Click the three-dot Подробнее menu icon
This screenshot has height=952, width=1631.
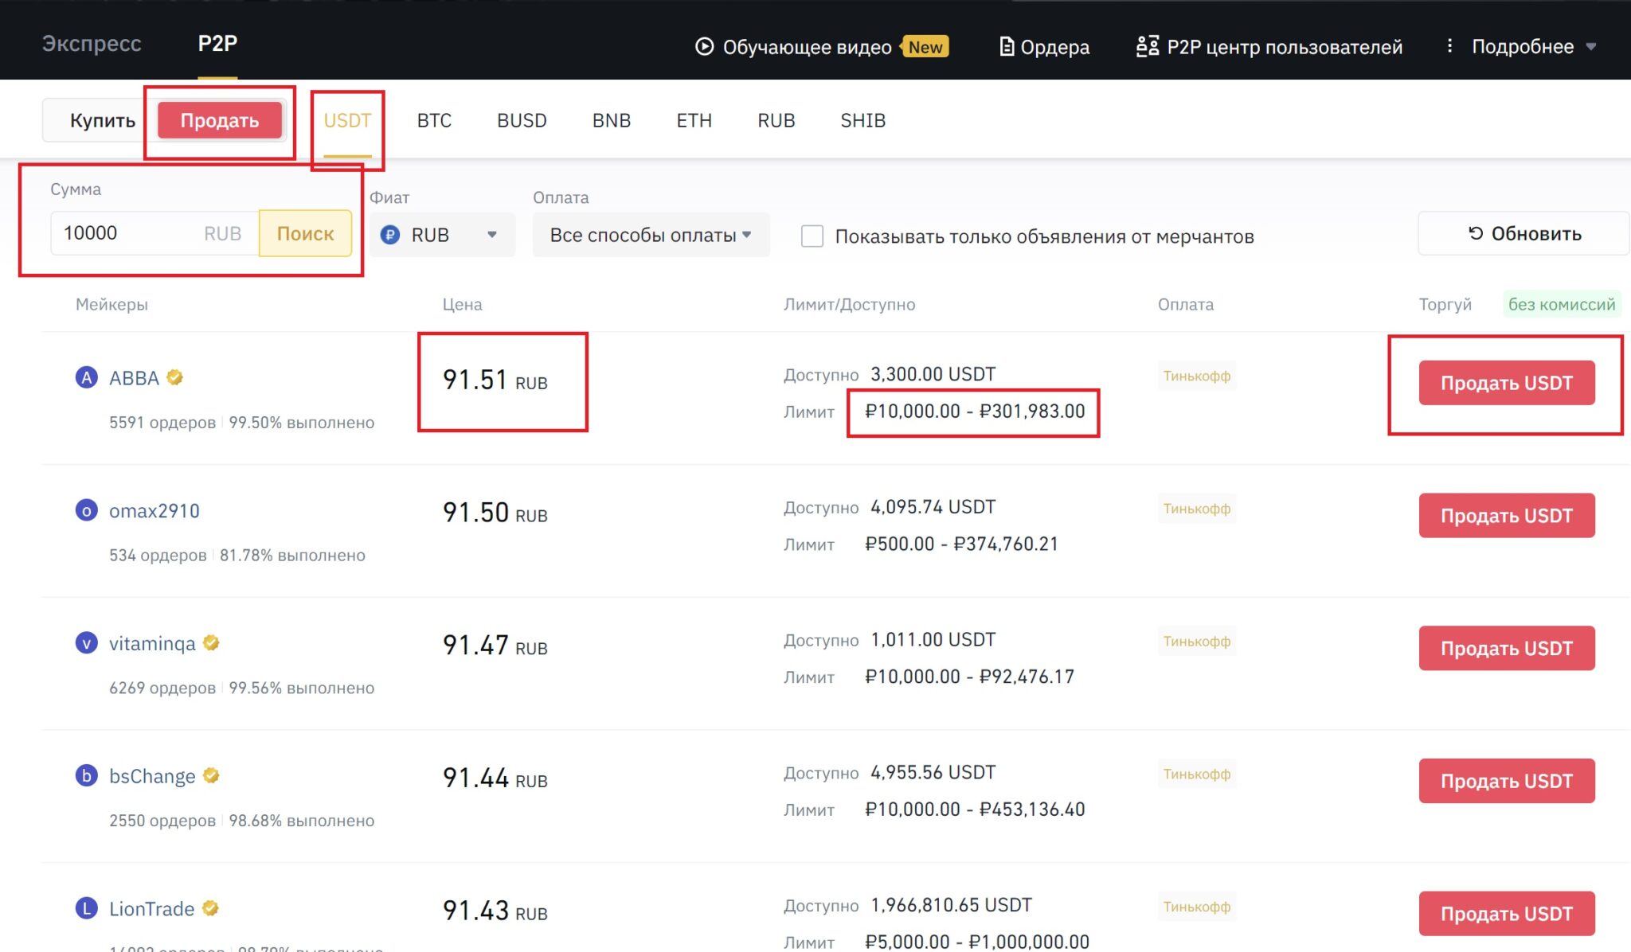coord(1449,46)
